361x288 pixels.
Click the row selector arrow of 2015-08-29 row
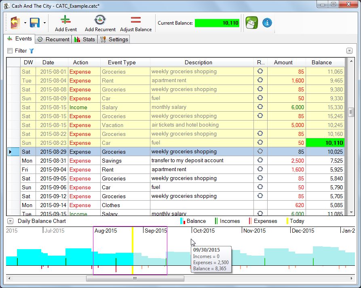13,152
